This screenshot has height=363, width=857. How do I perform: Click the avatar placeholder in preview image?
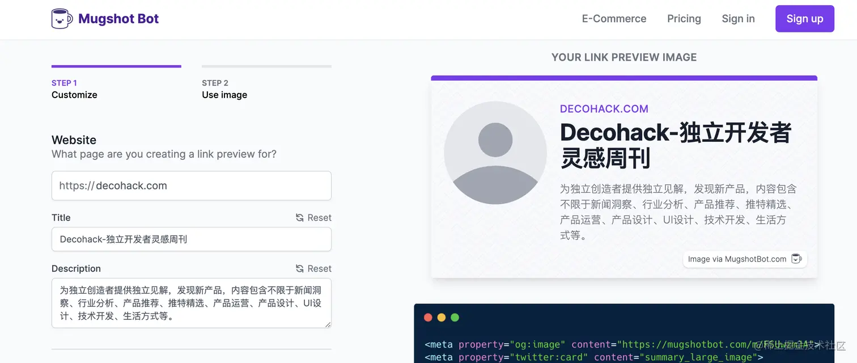(x=495, y=153)
